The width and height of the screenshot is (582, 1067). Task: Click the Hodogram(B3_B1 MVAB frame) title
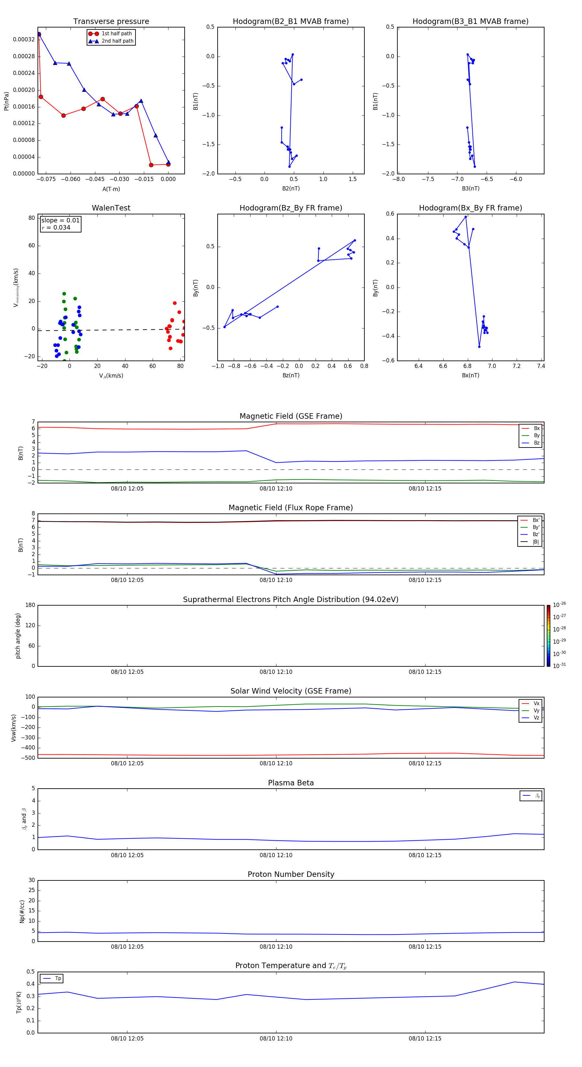pos(470,21)
